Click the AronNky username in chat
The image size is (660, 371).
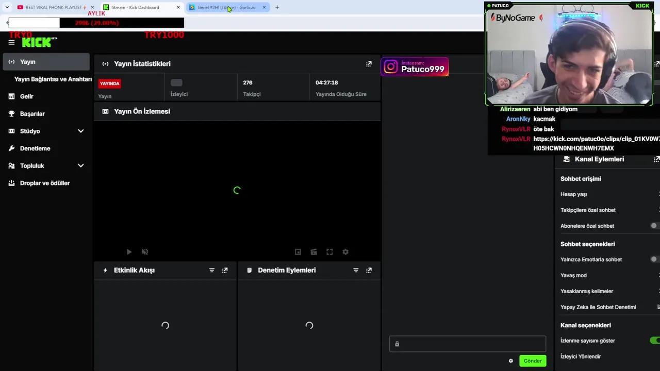pos(518,119)
